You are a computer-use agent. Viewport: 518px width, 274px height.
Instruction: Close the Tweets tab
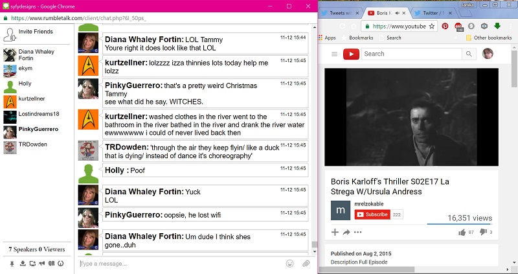click(357, 13)
